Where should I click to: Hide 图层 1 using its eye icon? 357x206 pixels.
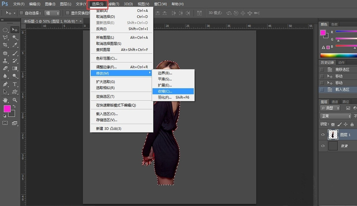point(323,134)
